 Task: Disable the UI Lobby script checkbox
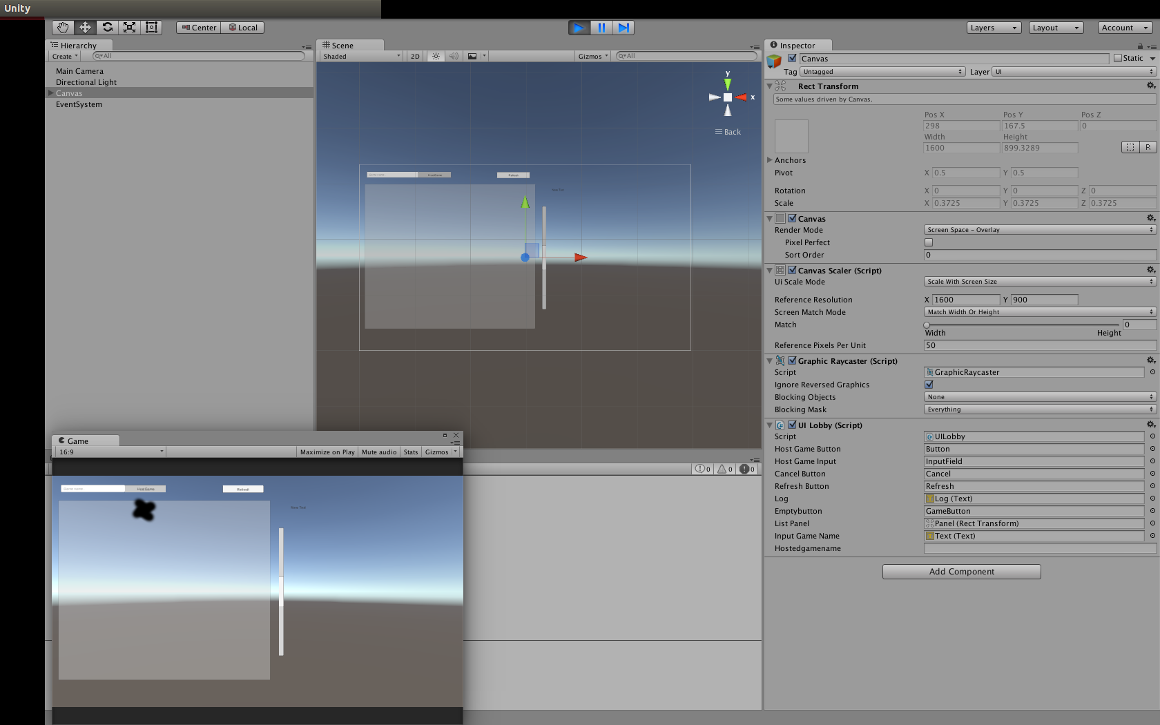pyautogui.click(x=792, y=425)
